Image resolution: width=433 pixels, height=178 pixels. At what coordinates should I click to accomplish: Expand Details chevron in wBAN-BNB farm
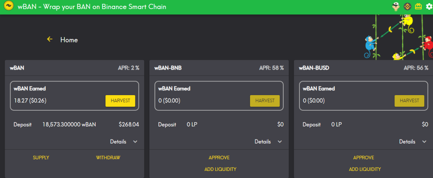click(280, 142)
